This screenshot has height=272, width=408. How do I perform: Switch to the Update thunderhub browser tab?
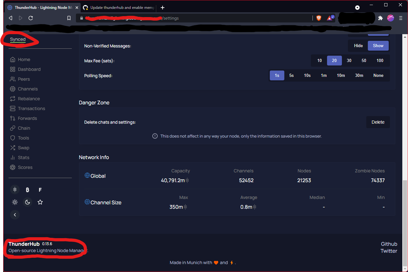[x=118, y=8]
